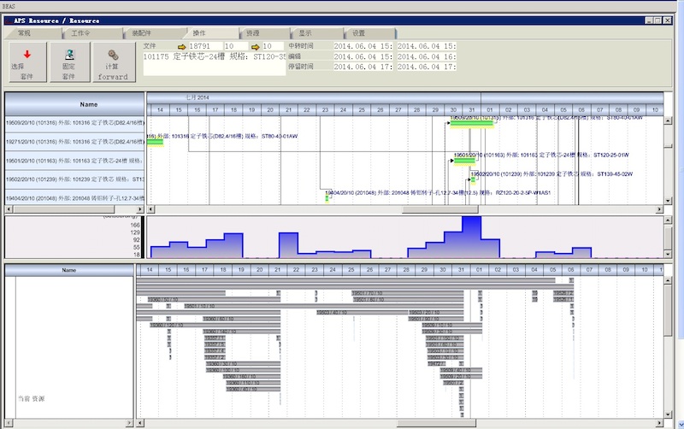The height and width of the screenshot is (429, 684).
Task: Click the 停留时间 end date field
Action: pyautogui.click(x=427, y=67)
